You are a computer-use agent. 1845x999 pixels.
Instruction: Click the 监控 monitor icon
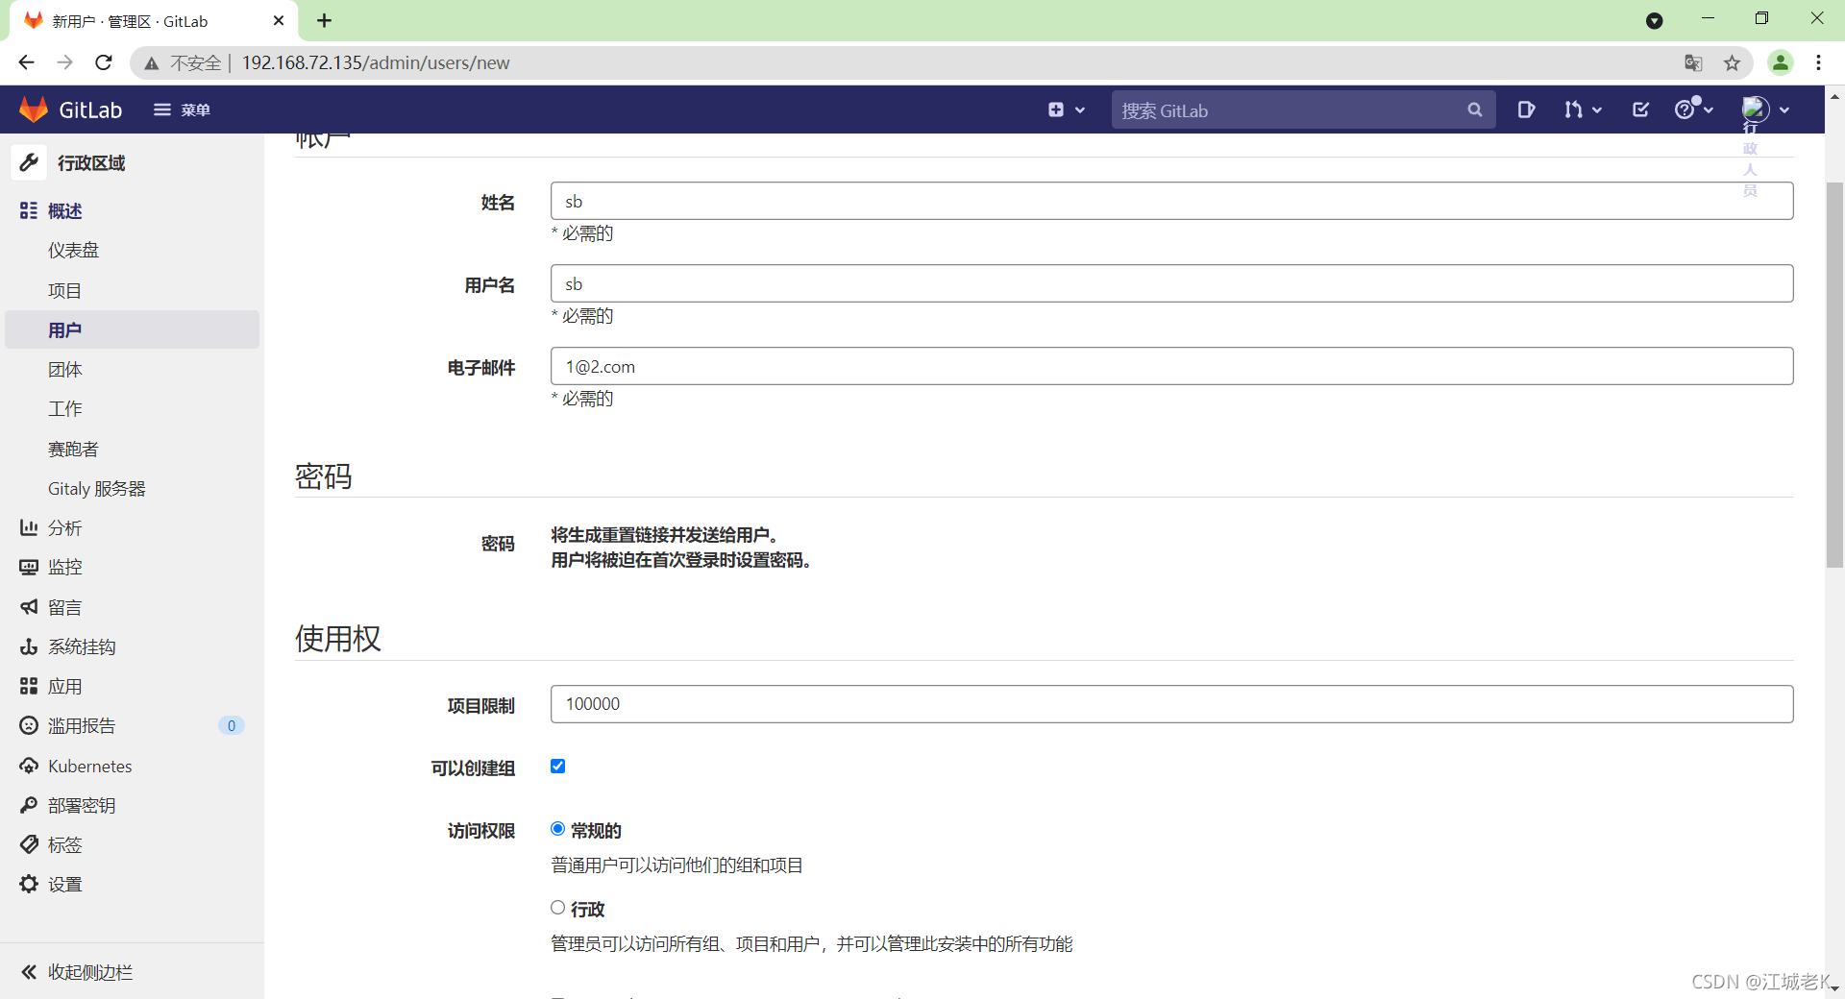coord(29,568)
